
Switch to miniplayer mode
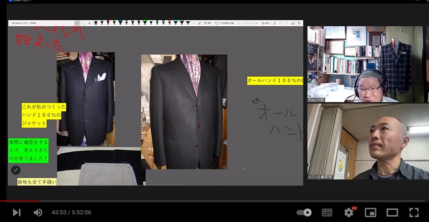[x=371, y=212]
